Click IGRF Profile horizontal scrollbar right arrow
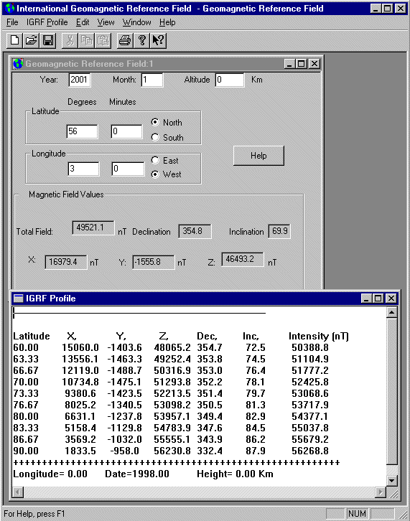410x521 pixels. coord(381,492)
